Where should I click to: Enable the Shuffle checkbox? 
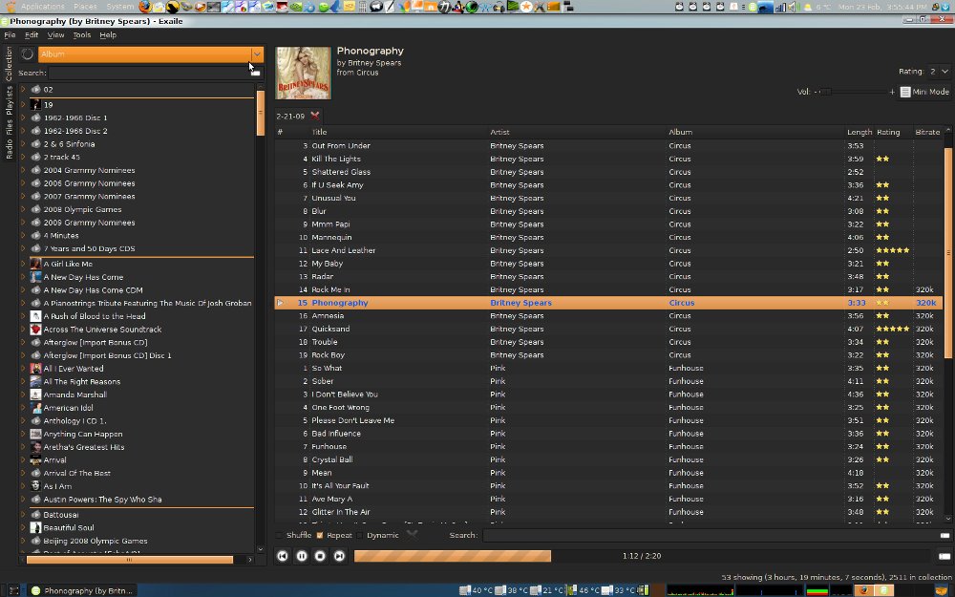(x=280, y=536)
